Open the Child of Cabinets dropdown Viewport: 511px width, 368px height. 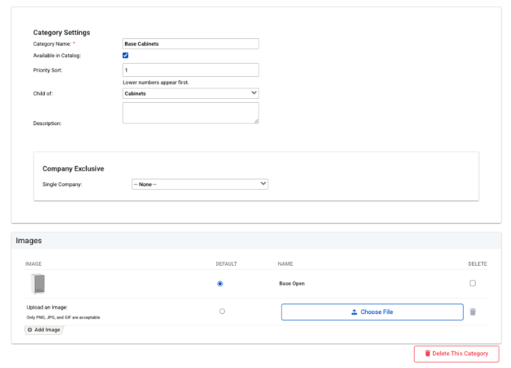pyautogui.click(x=191, y=94)
